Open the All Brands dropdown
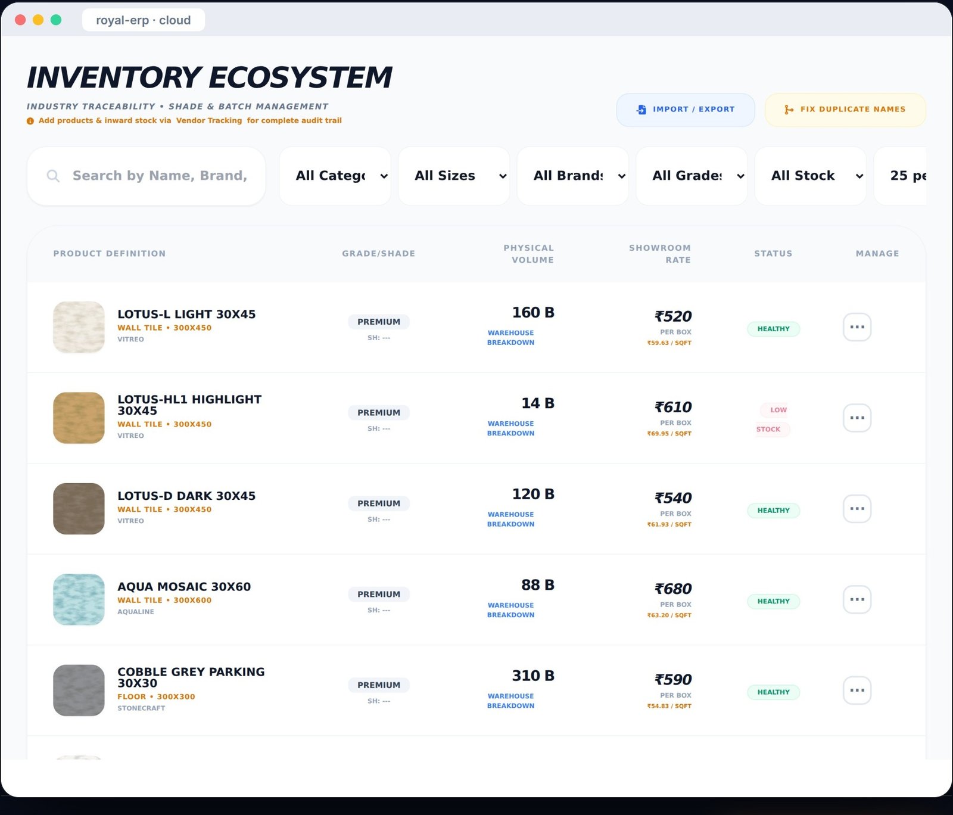 pyautogui.click(x=572, y=176)
